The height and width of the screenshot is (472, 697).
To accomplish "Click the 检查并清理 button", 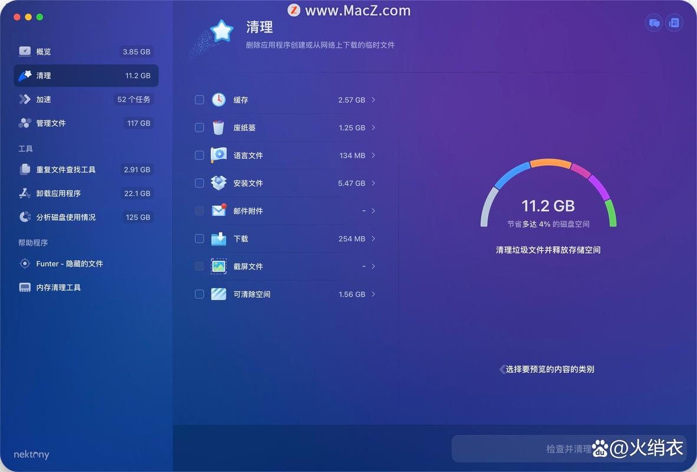I will point(570,449).
